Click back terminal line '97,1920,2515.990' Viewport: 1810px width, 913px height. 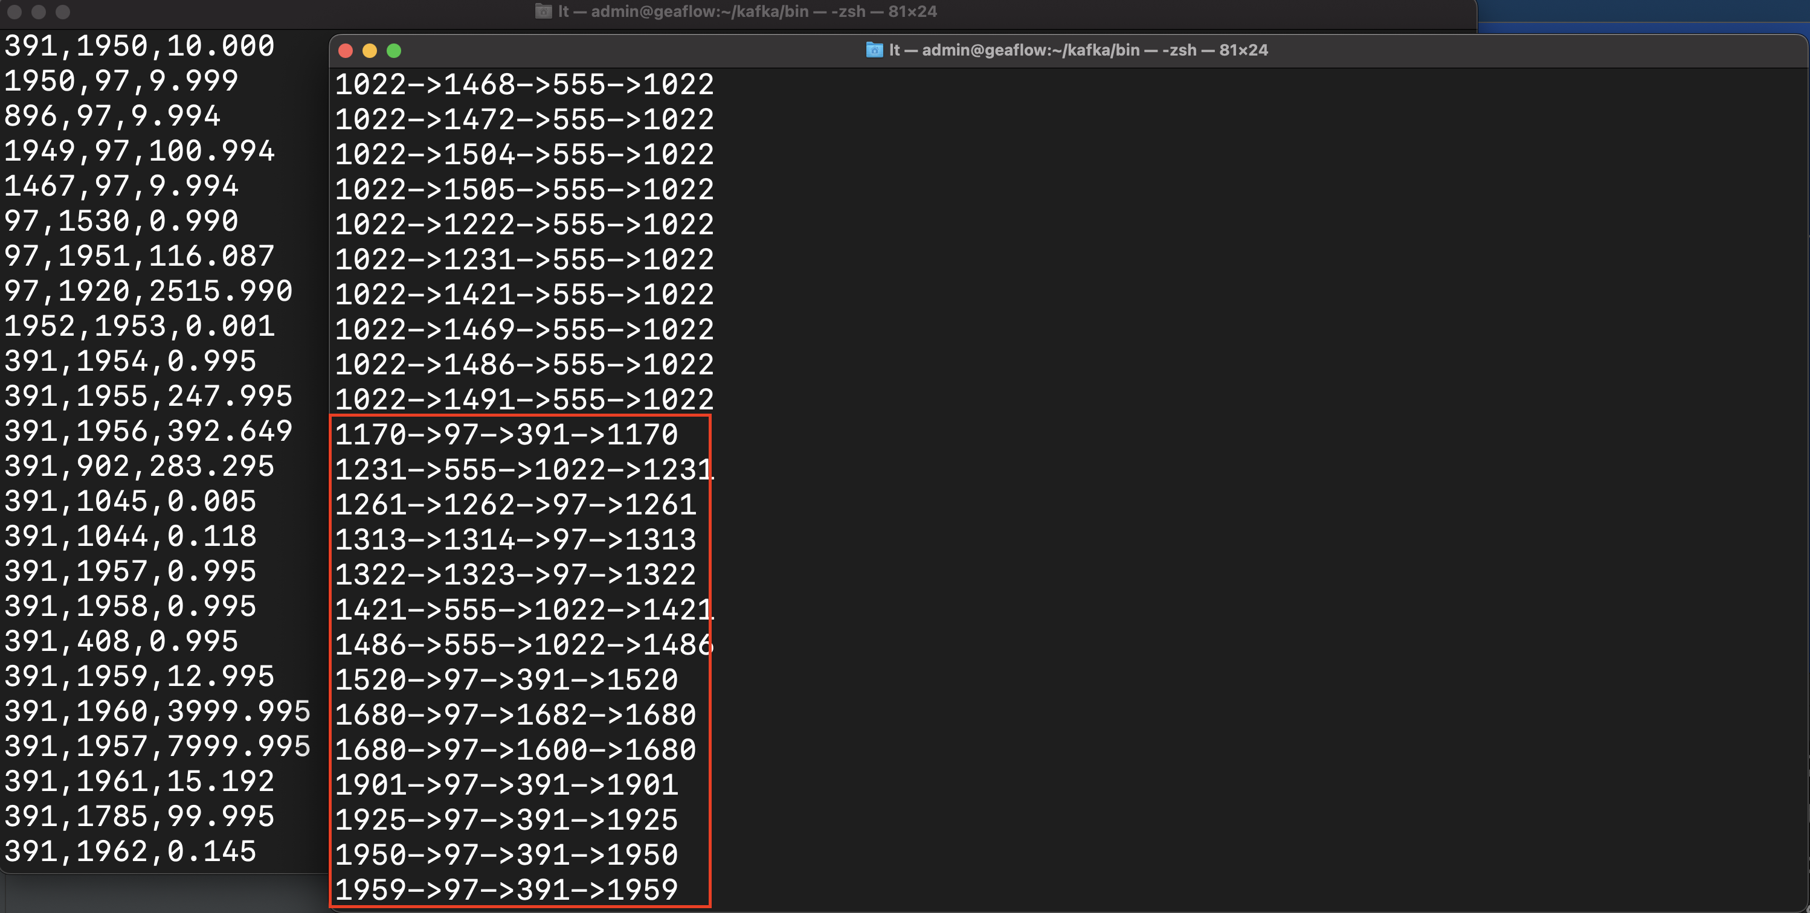click(148, 292)
